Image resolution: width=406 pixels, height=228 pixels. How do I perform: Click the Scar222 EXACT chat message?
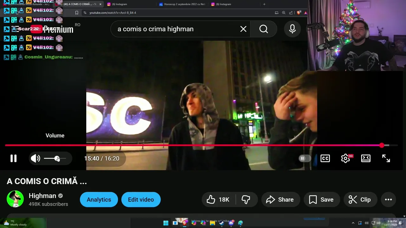tap(32, 29)
